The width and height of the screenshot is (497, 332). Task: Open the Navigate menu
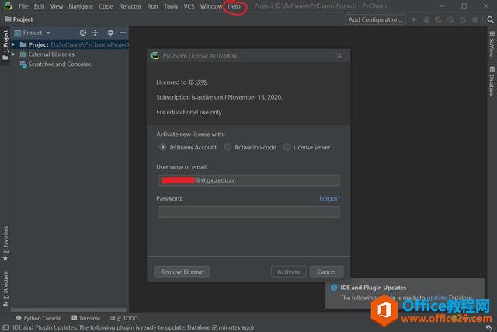[x=81, y=6]
